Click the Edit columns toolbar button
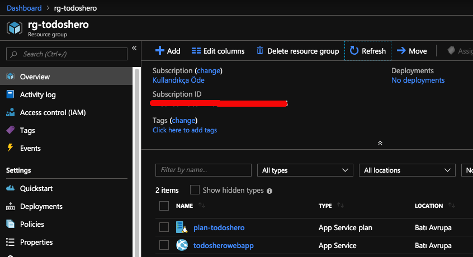Viewport: 473px width, 257px height. pyautogui.click(x=218, y=51)
